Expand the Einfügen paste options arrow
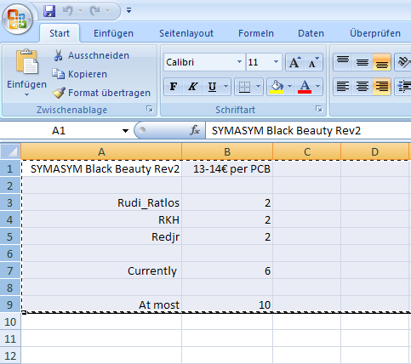411x364 pixels. [x=26, y=94]
